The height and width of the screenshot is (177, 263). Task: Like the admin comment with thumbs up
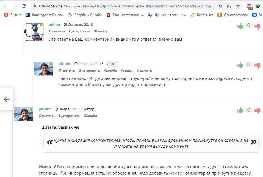coord(240,26)
